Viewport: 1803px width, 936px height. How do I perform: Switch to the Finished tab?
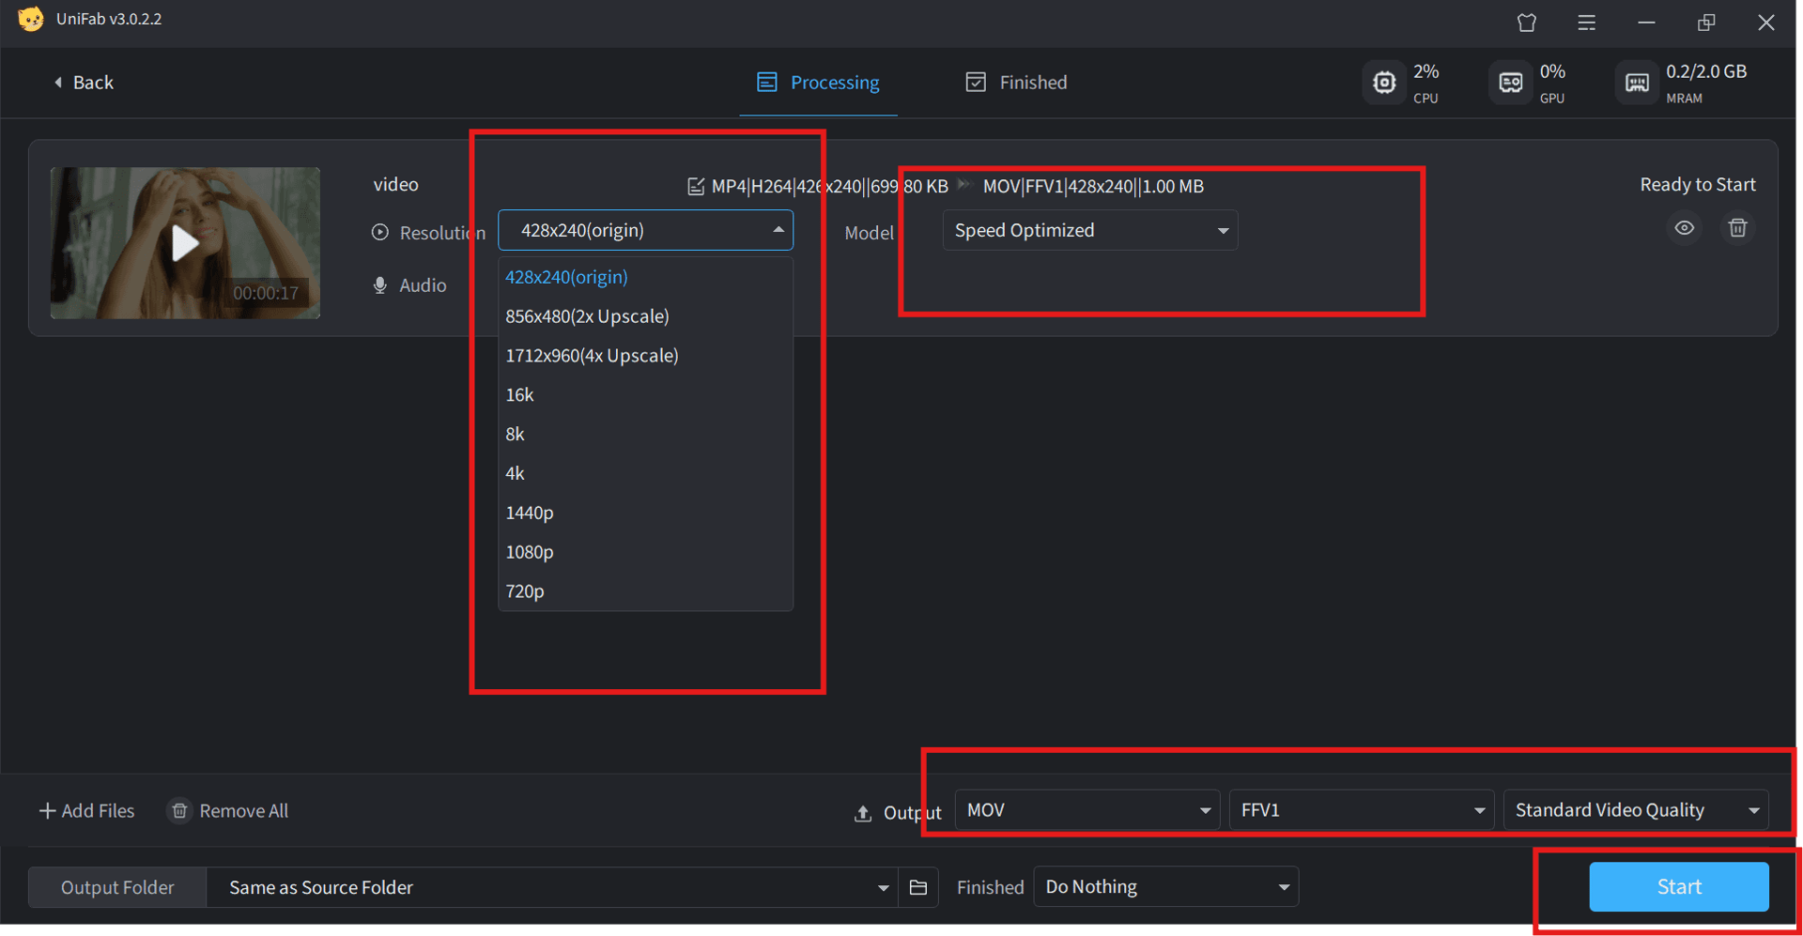(x=1016, y=83)
